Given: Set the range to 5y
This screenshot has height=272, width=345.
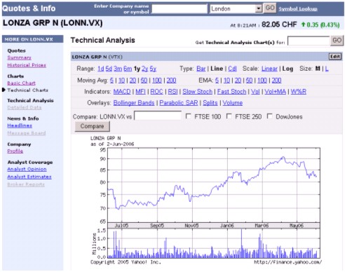Looking at the screenshot, I should 153,69.
